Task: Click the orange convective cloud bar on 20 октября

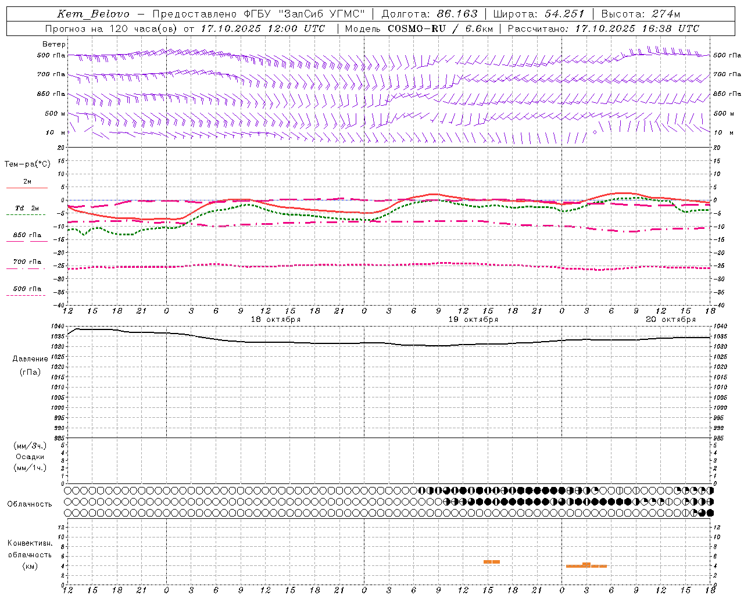Action: (586, 565)
